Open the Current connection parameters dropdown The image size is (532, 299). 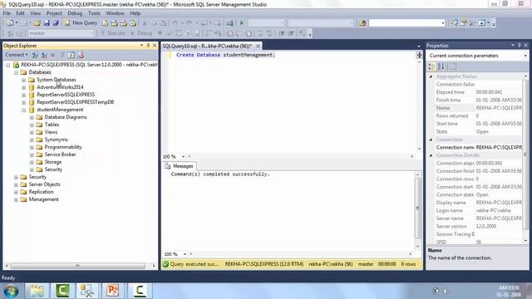click(525, 56)
